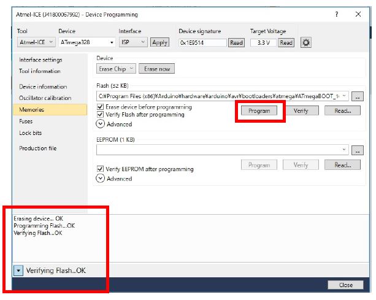
Task: Click the Erase now button
Action: click(x=156, y=69)
